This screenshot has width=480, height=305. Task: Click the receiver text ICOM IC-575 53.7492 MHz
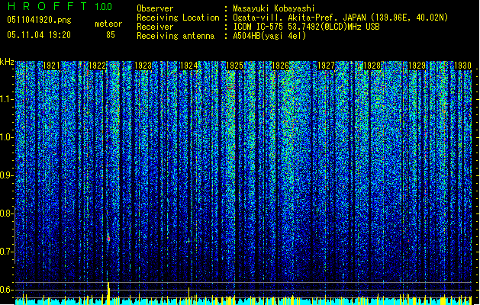coord(306,27)
